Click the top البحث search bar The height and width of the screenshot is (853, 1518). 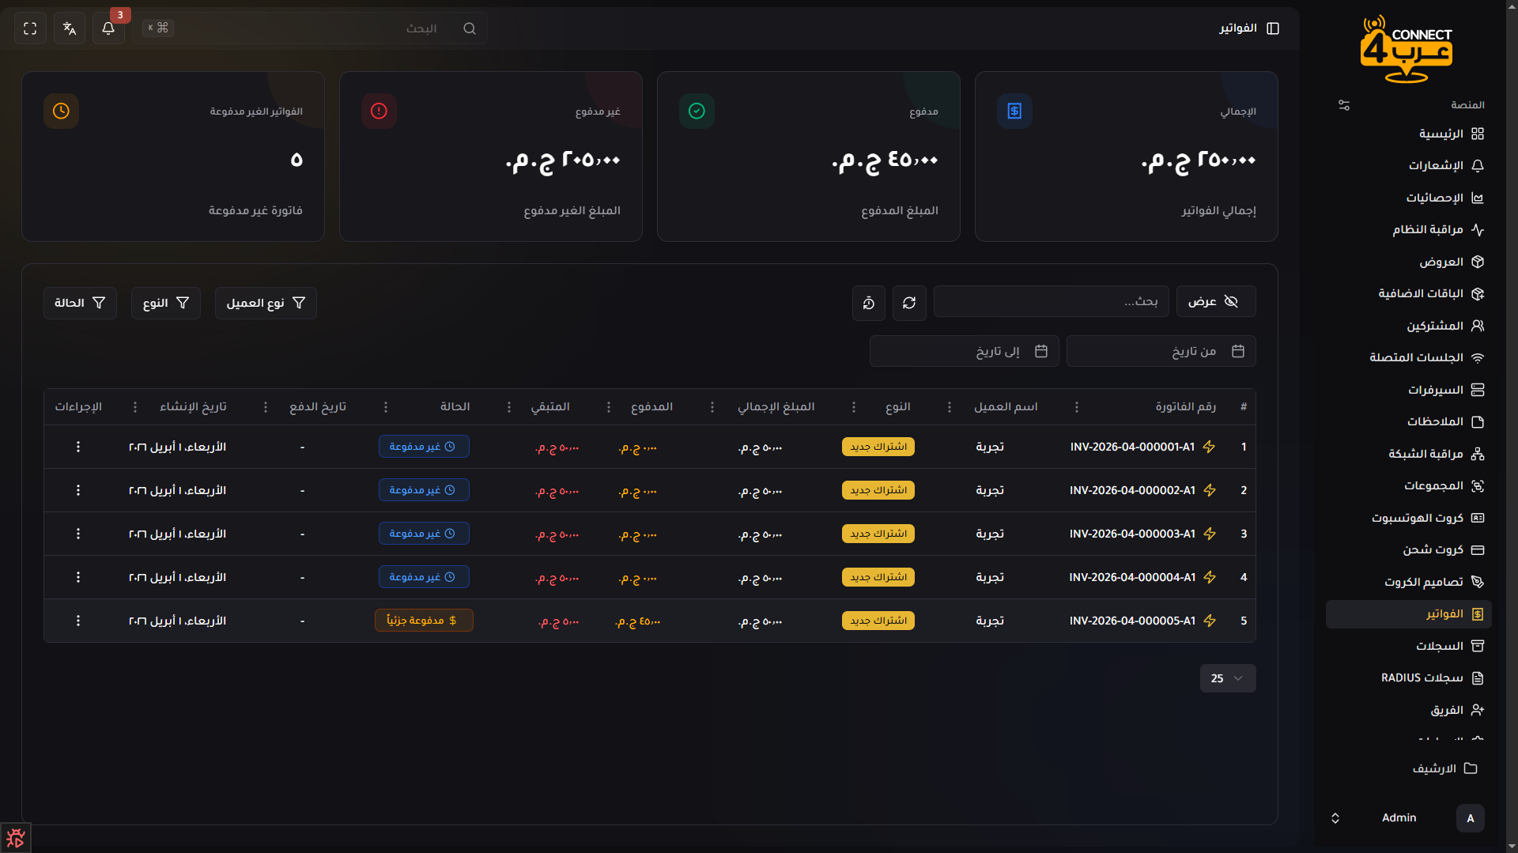310,28
